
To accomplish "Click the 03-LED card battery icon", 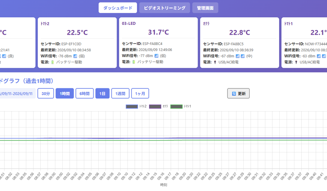I will coord(134,62).
